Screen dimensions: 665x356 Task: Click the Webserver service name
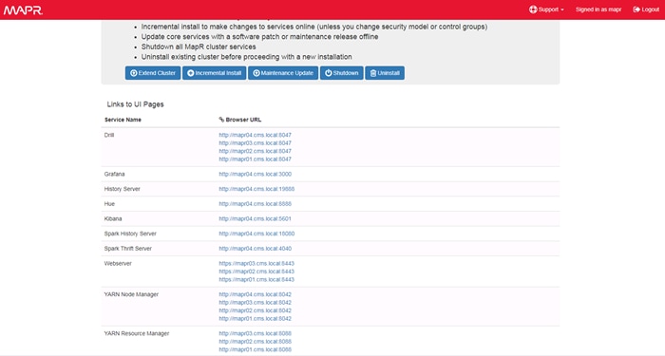(x=118, y=263)
